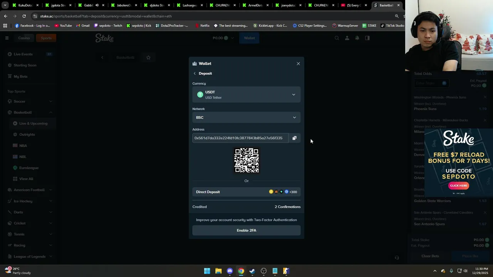Open the Netflix bookmark
493x277 pixels.
tap(202, 26)
